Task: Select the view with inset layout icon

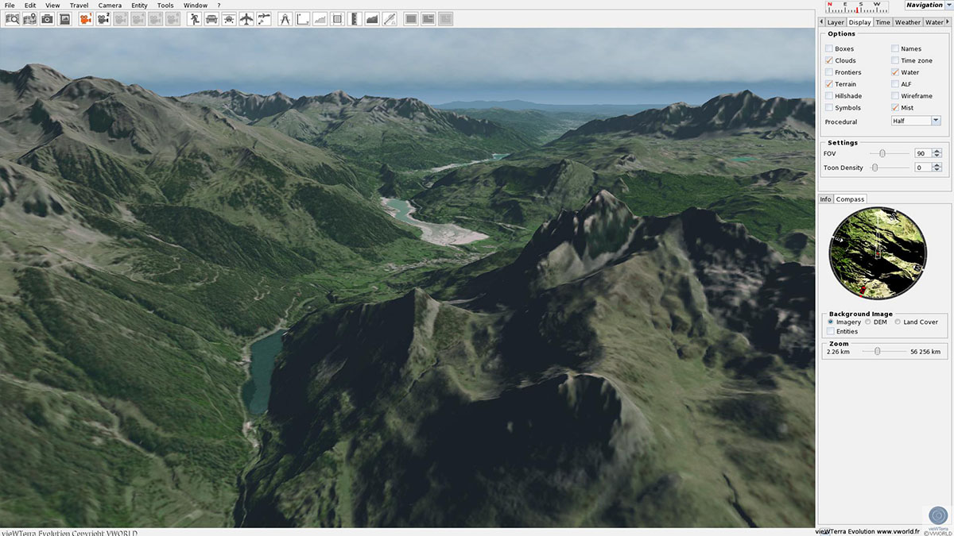Action: tap(429, 19)
